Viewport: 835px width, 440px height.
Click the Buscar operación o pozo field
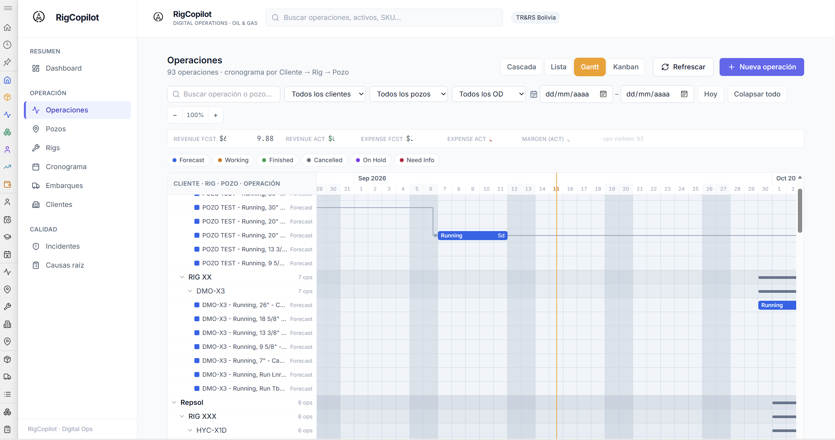point(224,94)
